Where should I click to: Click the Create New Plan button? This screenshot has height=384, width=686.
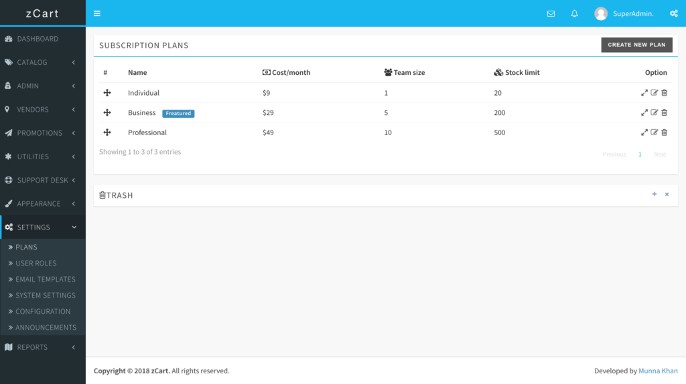coord(636,45)
